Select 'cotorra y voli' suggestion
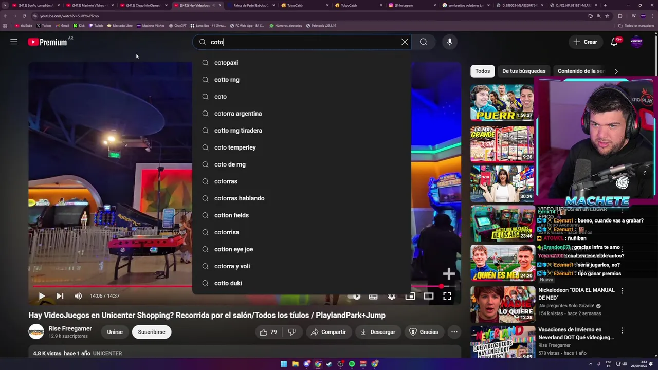Image resolution: width=658 pixels, height=370 pixels. (x=302, y=266)
